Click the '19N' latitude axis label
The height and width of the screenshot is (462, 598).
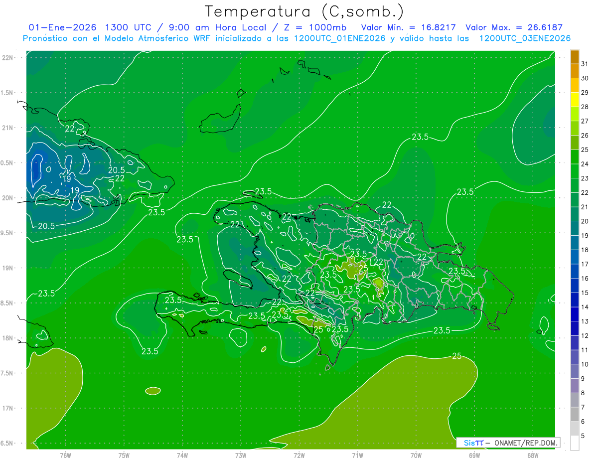pyautogui.click(x=8, y=268)
